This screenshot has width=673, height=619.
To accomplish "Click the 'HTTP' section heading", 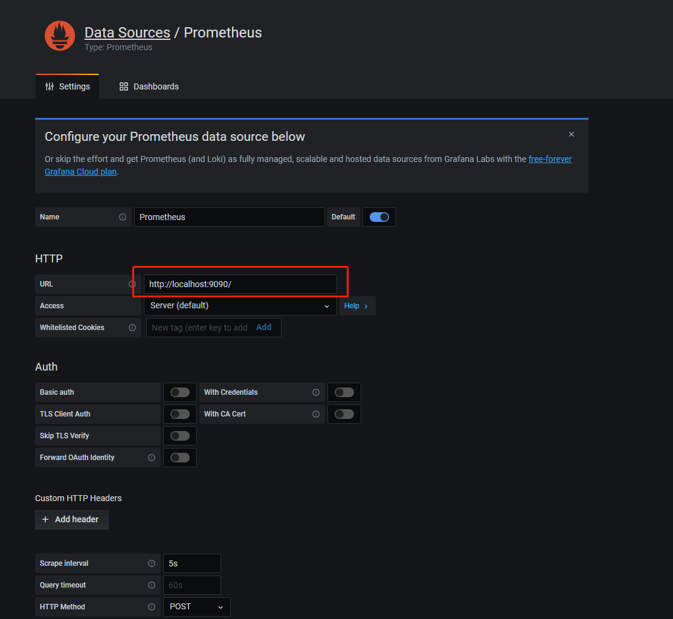I will (x=49, y=259).
